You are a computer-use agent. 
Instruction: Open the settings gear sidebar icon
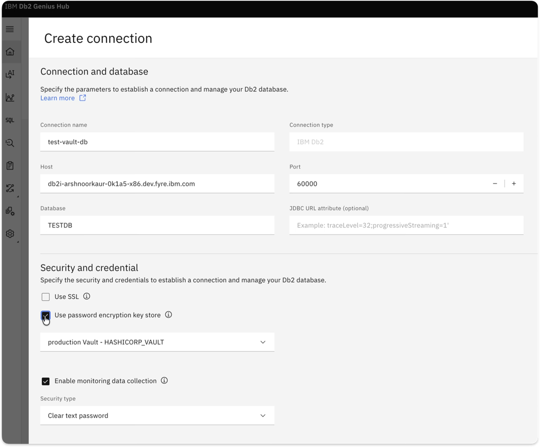point(10,234)
